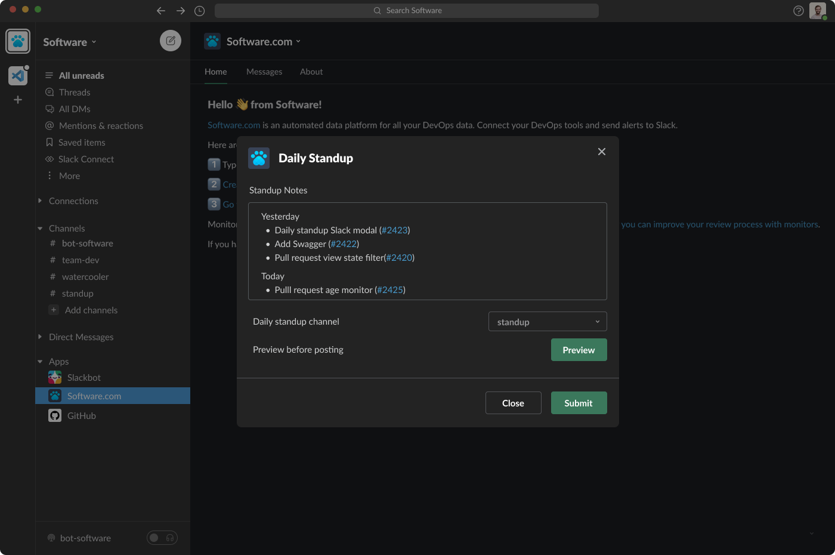Open the Software.com link in the intro text
835x555 pixels.
pos(234,125)
